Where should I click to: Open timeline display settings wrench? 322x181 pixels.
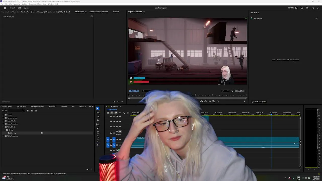[124, 113]
